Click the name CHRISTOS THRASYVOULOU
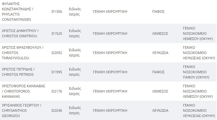Viewport: 217px width, 120px height. click(x=15, y=55)
